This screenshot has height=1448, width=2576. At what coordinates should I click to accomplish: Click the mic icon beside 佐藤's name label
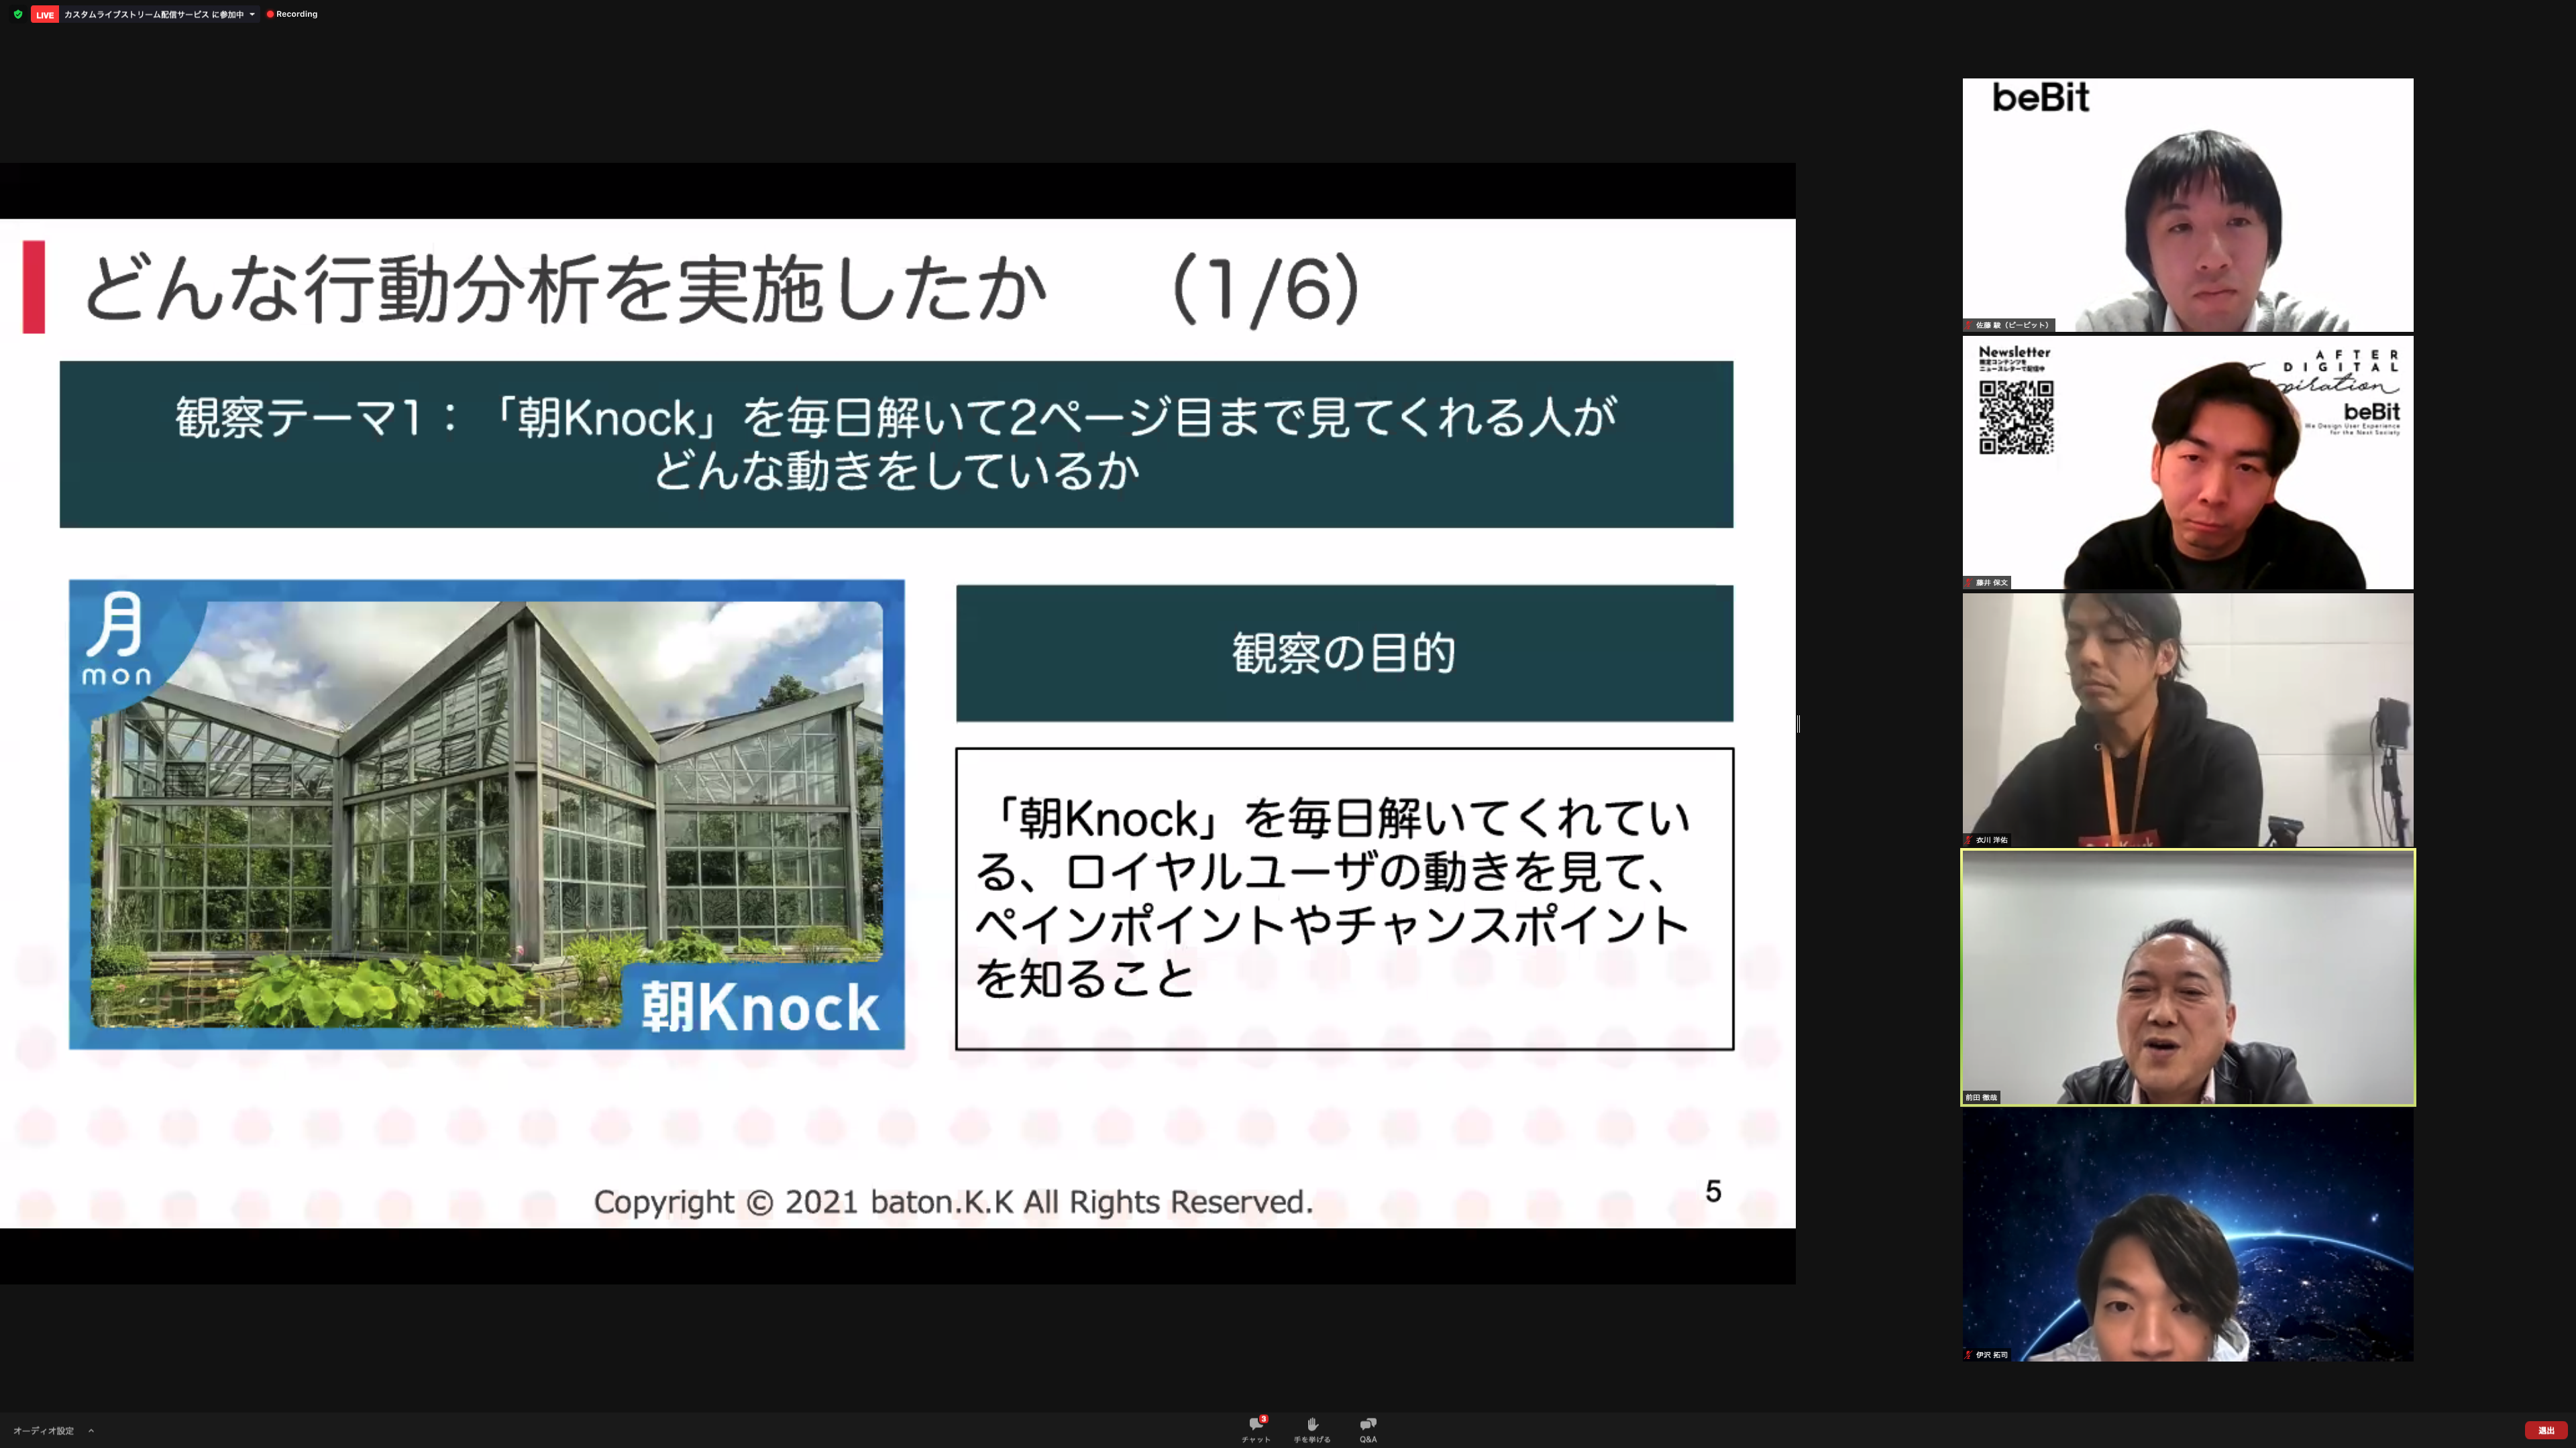click(x=1969, y=326)
